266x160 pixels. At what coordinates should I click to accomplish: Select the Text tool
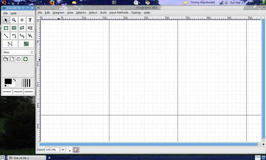tap(30, 20)
